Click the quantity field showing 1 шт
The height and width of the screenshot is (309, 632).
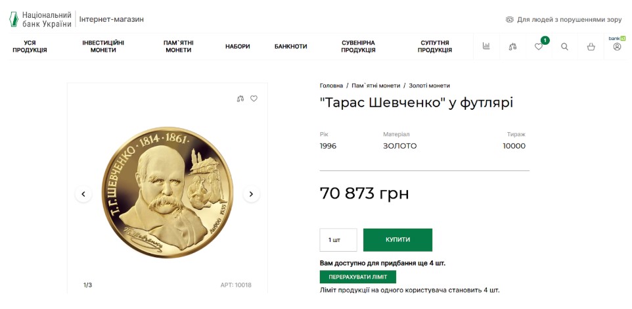click(x=338, y=240)
